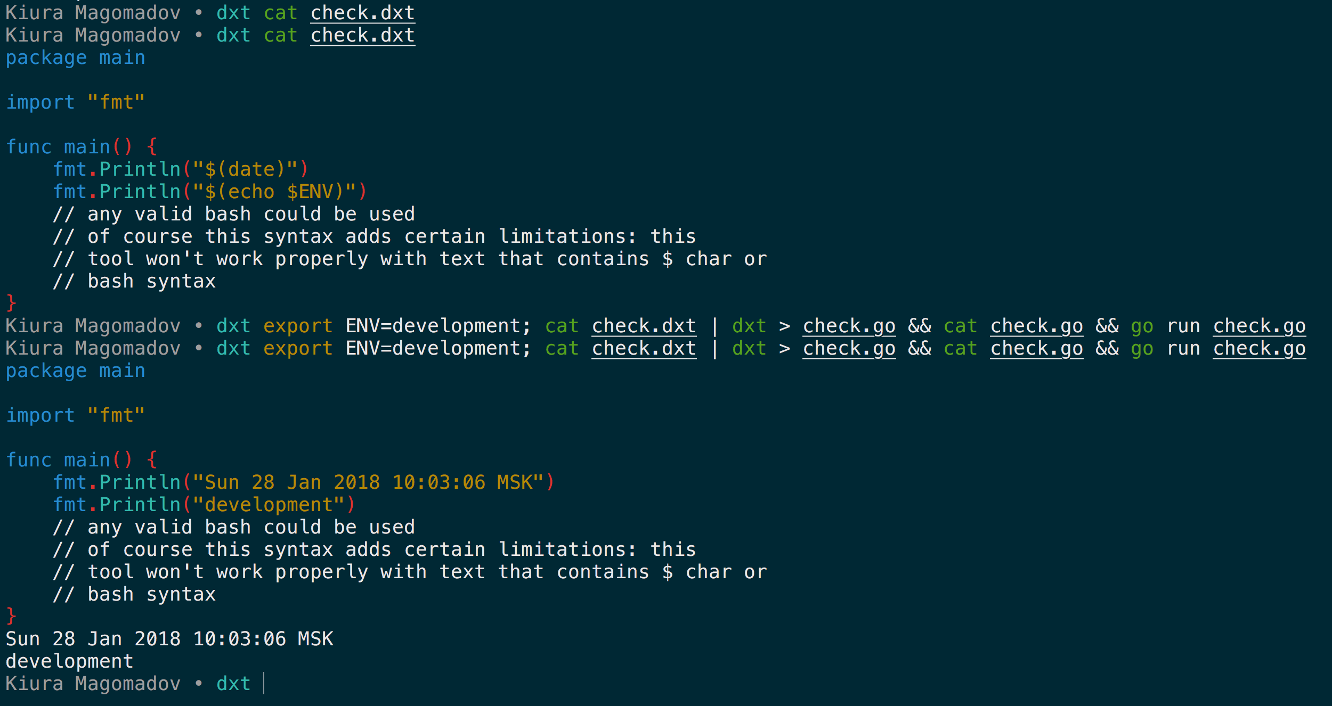
Task: Click the output line 'Sun 28 Jan 2018'
Action: [169, 639]
